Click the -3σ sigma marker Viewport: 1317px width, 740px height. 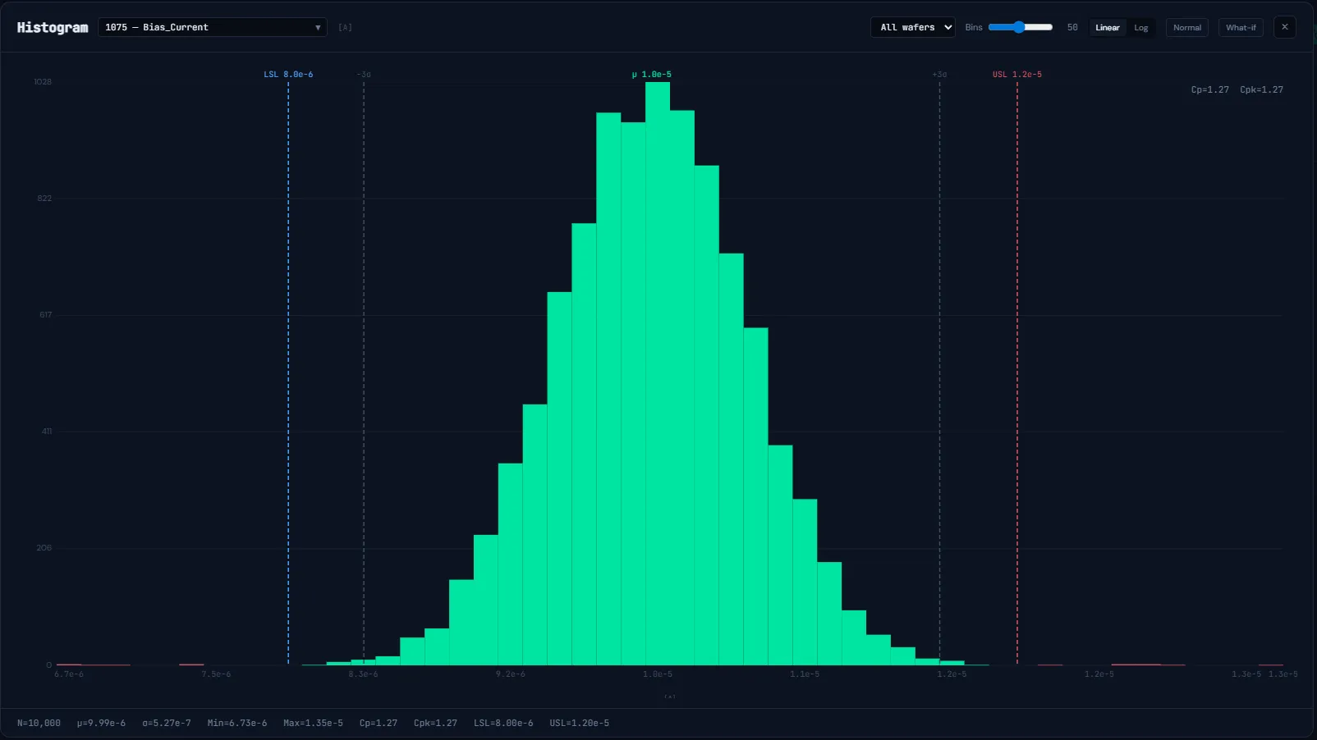pos(364,75)
